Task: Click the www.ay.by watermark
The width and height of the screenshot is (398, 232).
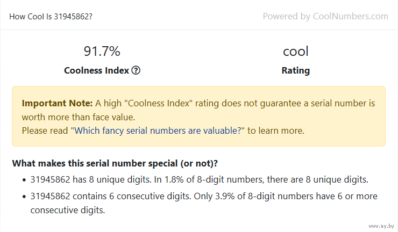Action: click(x=381, y=226)
